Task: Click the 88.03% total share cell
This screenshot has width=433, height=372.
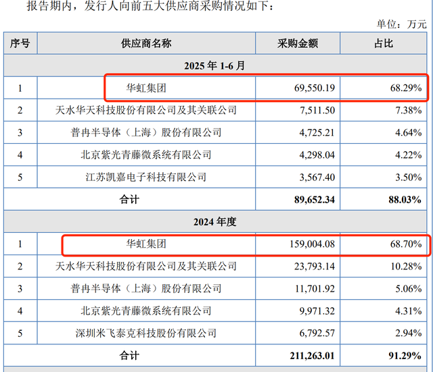Action: (x=405, y=199)
